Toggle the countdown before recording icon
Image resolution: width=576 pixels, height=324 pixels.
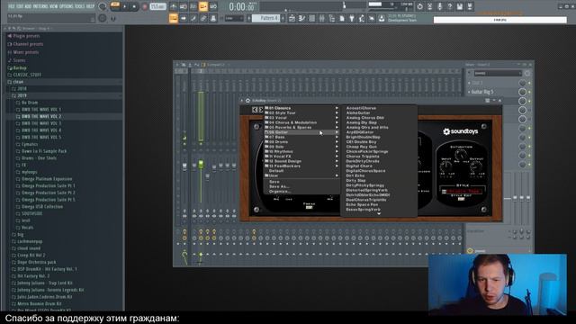193,6
